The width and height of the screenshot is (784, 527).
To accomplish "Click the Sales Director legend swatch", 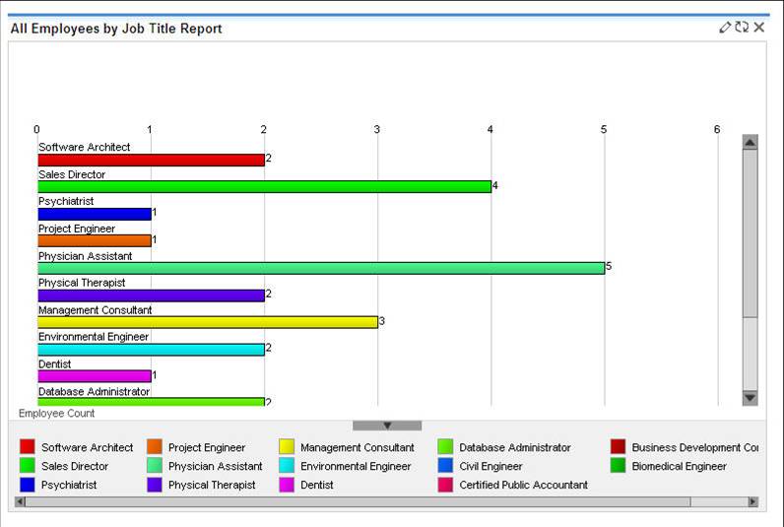I will [x=27, y=466].
